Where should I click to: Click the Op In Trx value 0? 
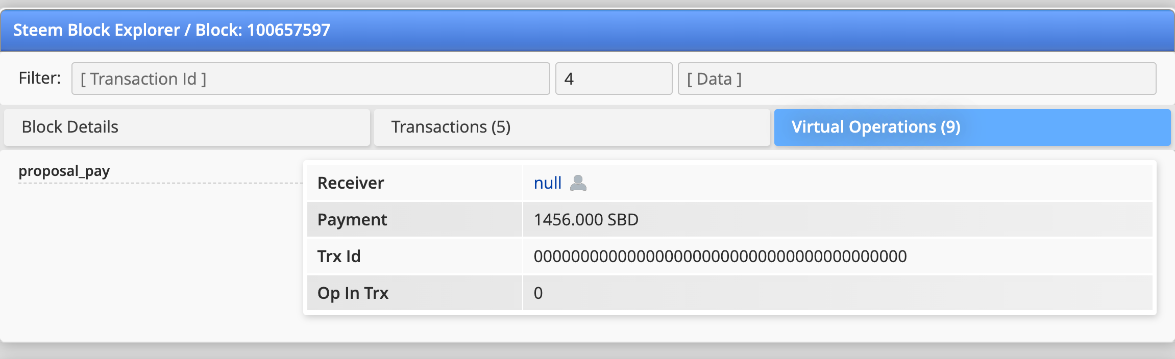point(538,293)
